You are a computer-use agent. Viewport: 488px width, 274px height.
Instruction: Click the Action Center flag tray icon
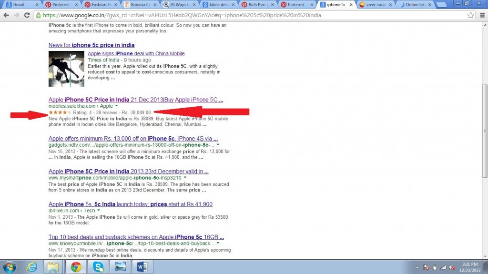coord(427,267)
